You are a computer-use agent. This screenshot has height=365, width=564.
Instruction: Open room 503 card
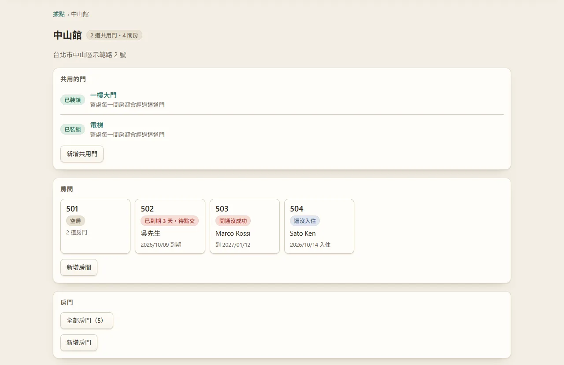245,226
